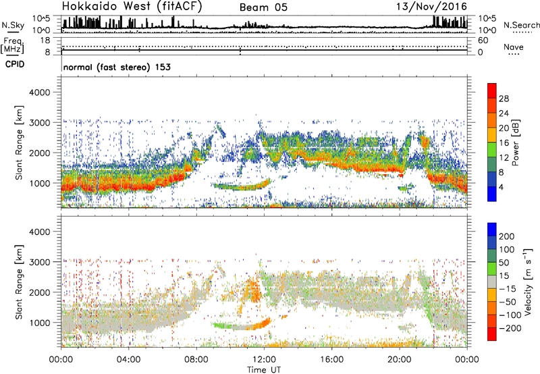
Task: Click the '3000' tick in the power panel
Action: click(x=40, y=123)
